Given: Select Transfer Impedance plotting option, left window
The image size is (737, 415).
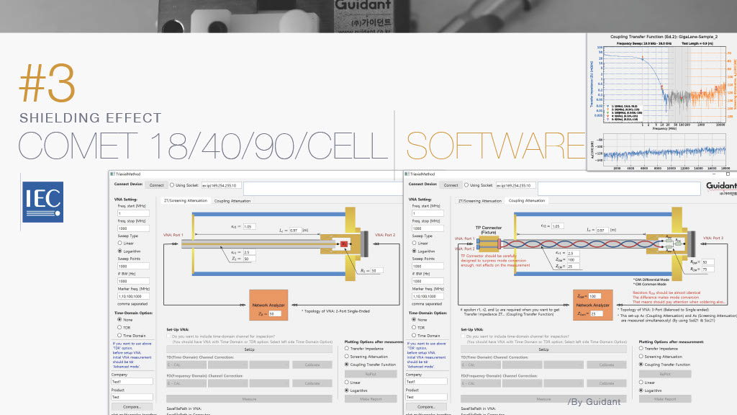Looking at the screenshot, I should (x=347, y=349).
